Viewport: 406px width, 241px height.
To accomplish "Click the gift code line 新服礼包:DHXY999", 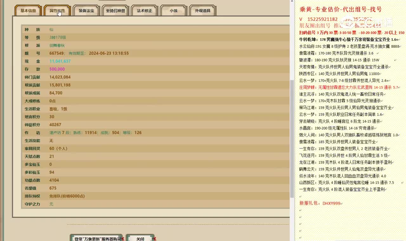I will point(320,203).
